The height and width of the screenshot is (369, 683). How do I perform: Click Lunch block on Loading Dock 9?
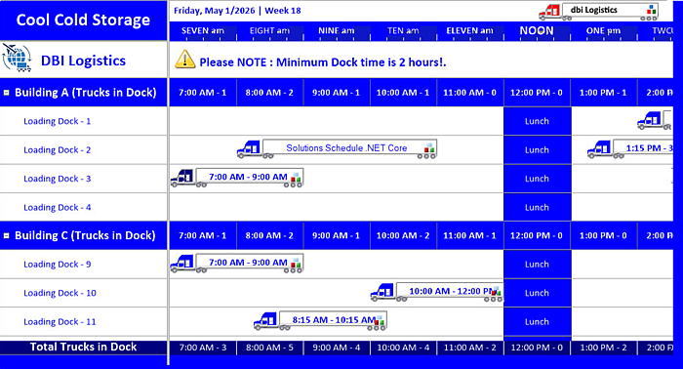pos(537,264)
